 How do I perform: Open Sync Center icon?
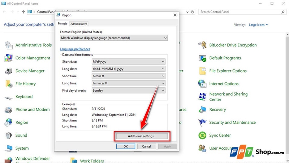tap(202, 136)
